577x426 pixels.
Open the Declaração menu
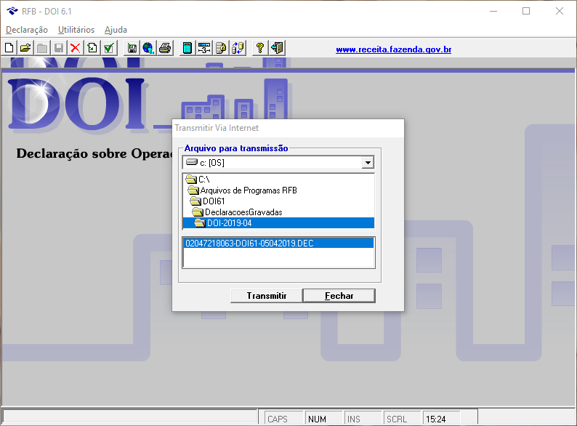(27, 30)
